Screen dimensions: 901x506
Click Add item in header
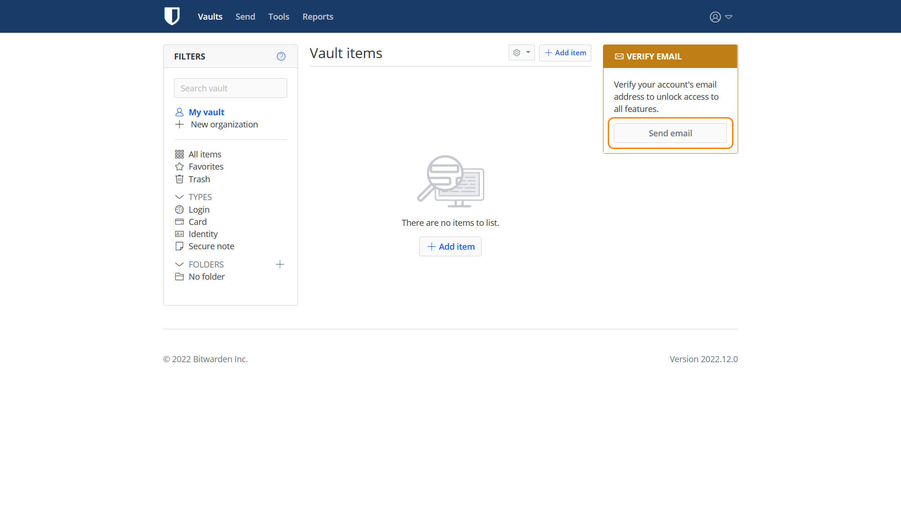pos(565,53)
